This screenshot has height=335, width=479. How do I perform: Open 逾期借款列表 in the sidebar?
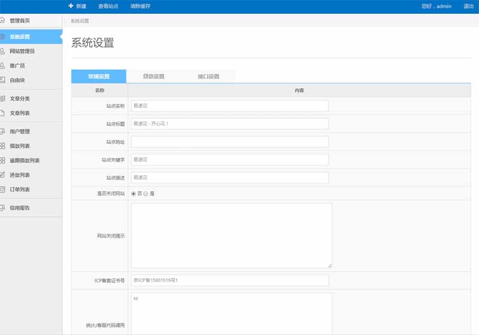[25, 161]
